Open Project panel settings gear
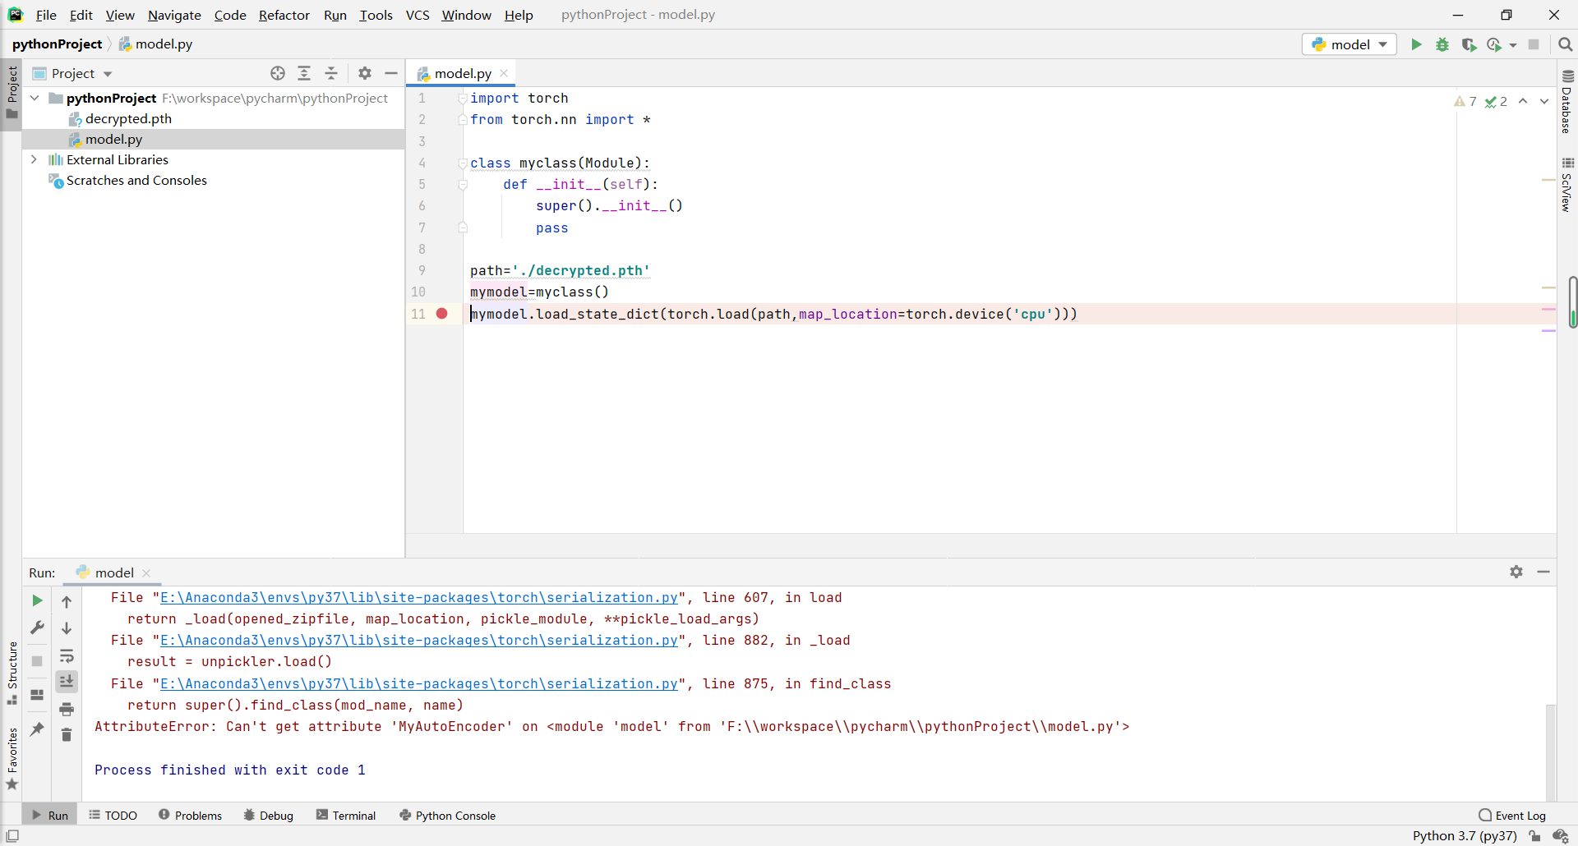 click(x=365, y=73)
